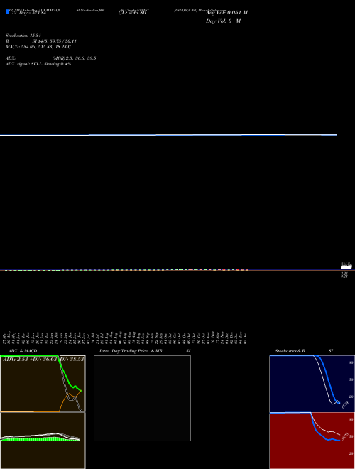
Task: Click the white price tag at chart's right edge
Action: (x=346, y=266)
